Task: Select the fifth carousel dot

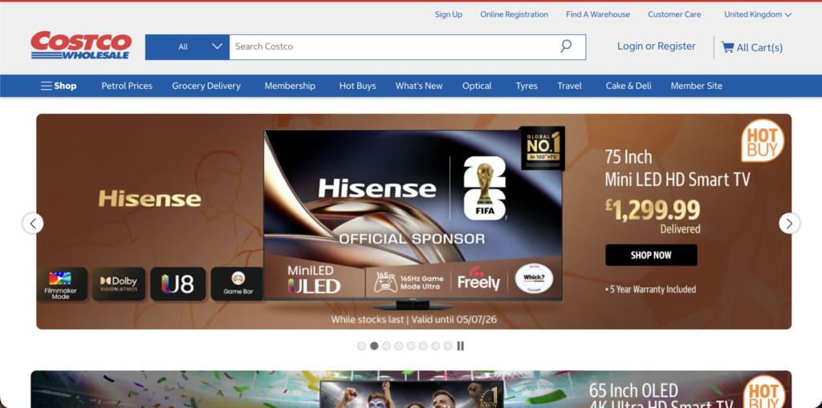Action: pos(411,346)
